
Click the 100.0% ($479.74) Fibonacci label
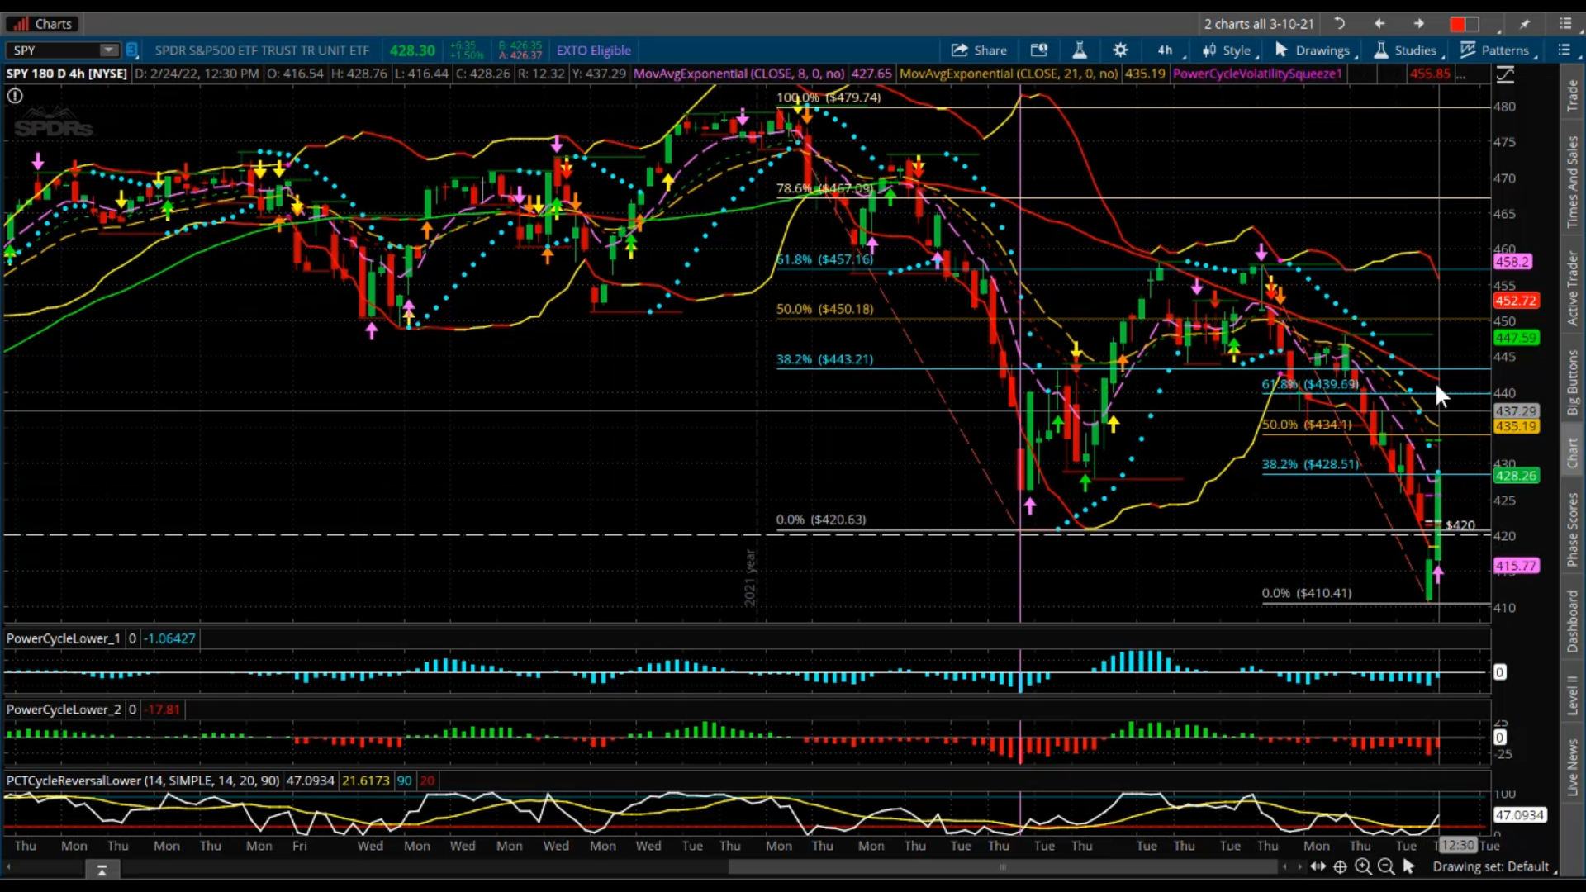tap(829, 97)
